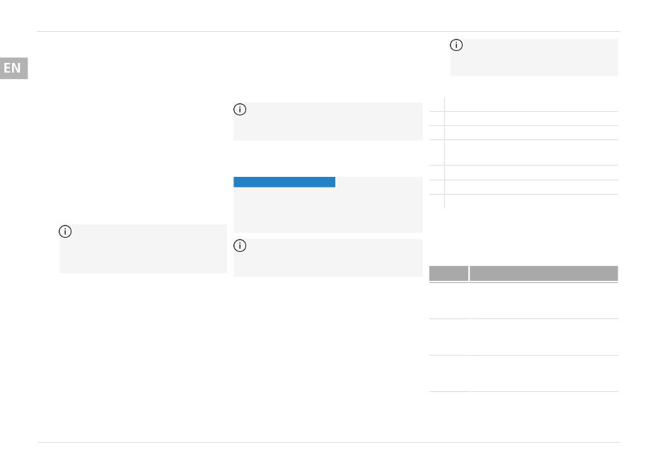This screenshot has width=672, height=474.
Task: Click the info icon in the note box above the blue bar
Action: 240,109
